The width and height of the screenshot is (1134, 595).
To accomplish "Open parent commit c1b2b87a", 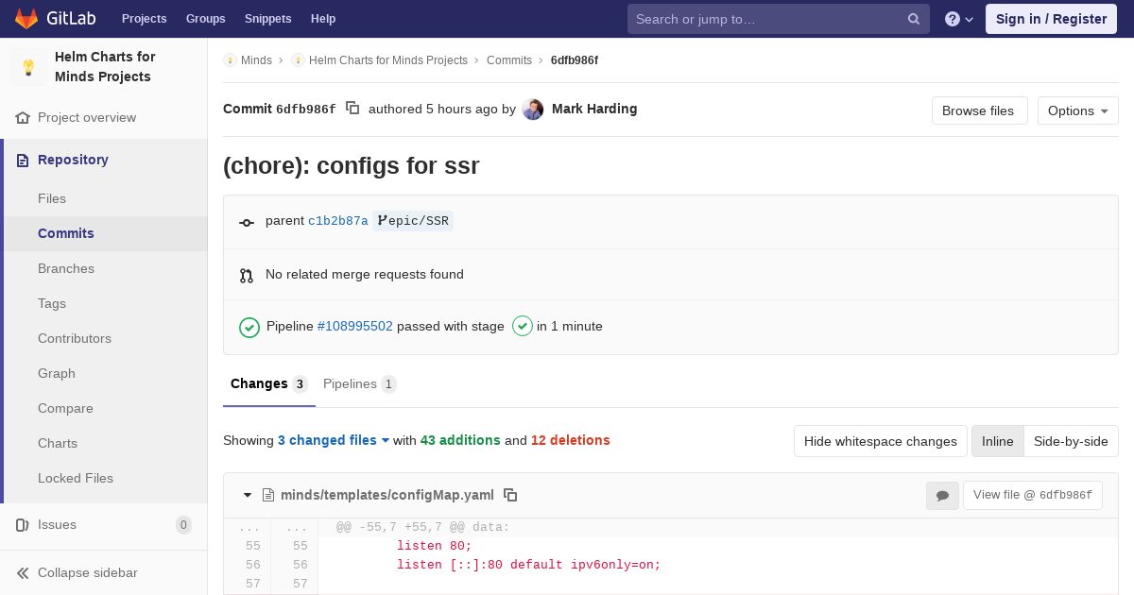I will click(x=337, y=221).
